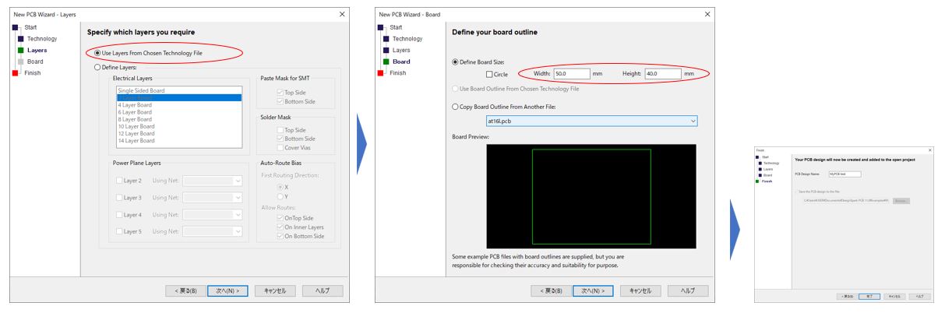945x313 pixels.
Task: Choose the 'Define Layers' radio option
Action: 98,68
